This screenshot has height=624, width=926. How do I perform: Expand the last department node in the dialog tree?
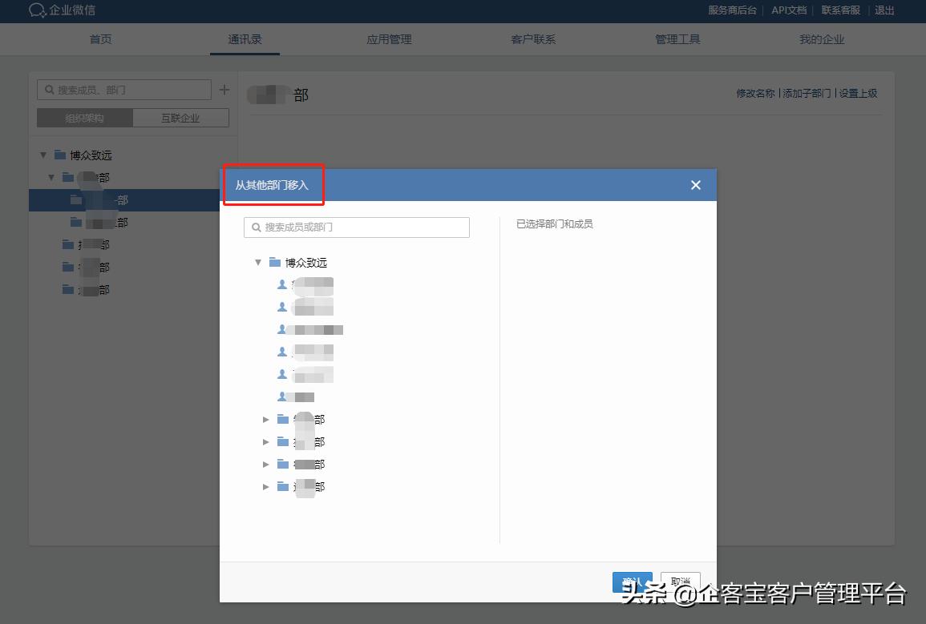265,486
